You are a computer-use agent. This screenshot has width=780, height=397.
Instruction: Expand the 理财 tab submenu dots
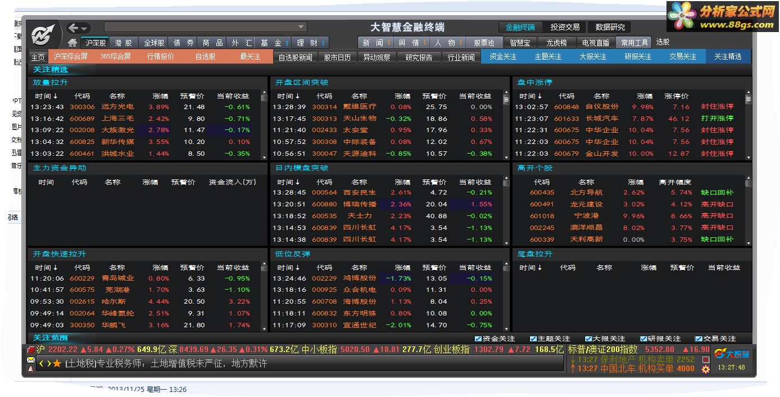click(x=324, y=43)
